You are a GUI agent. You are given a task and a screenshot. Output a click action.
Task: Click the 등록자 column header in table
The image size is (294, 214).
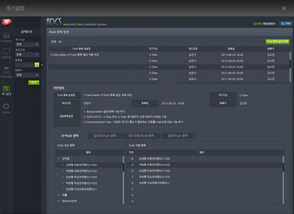(271, 49)
